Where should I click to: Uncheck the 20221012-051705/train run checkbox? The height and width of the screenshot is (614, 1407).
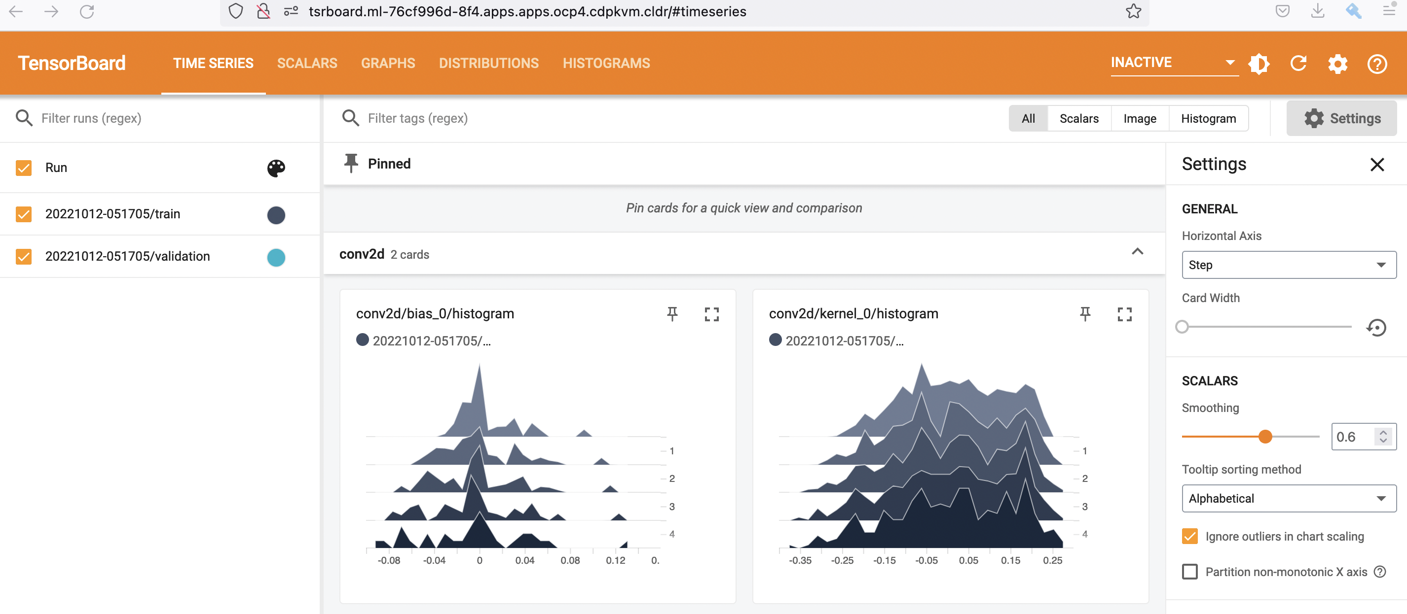click(x=24, y=214)
